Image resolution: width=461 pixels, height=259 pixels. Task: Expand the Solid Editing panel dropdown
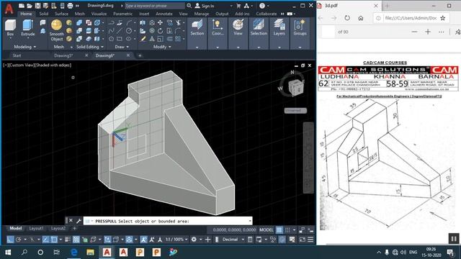(x=90, y=47)
